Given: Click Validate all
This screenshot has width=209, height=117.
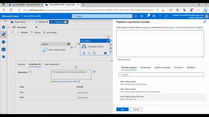Looking at the screenshot, I should click(41, 22).
